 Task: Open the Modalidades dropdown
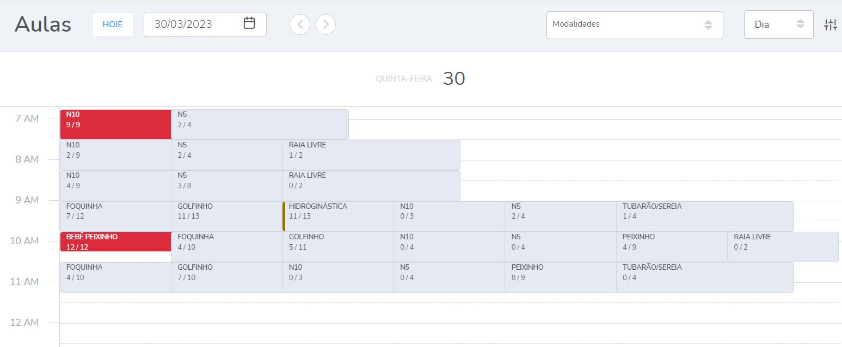click(x=635, y=25)
